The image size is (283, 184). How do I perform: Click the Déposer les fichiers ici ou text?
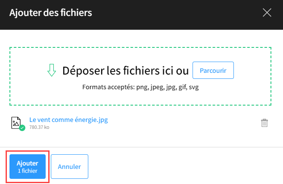click(125, 71)
